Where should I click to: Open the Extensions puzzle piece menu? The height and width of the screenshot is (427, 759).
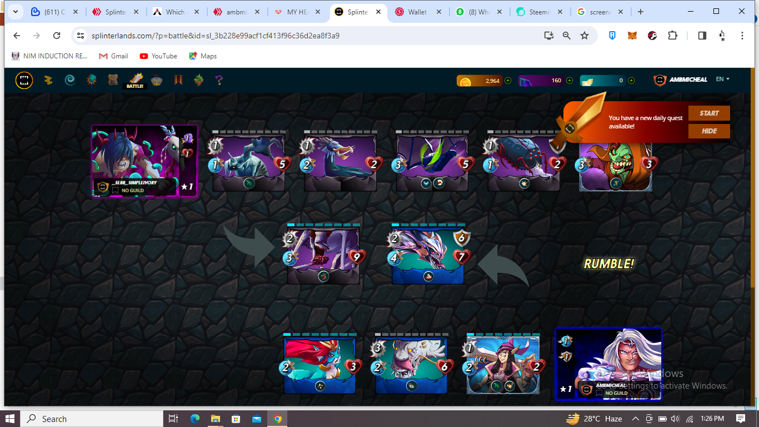pos(672,36)
